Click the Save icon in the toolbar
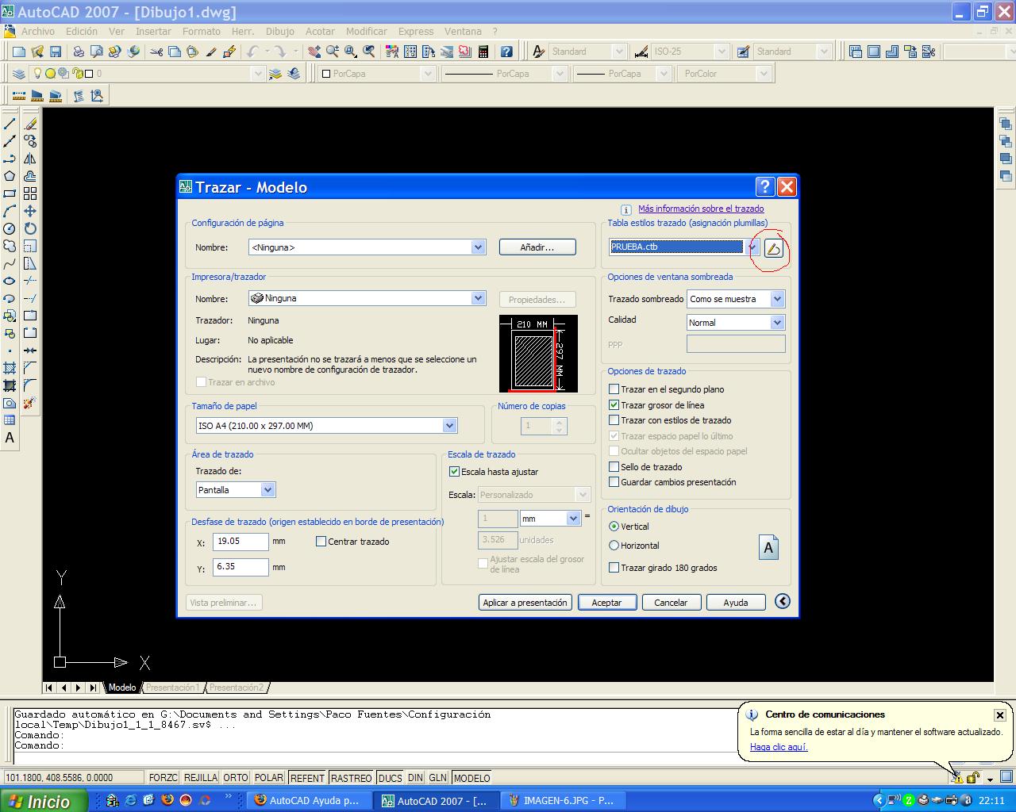Viewport: 1016px width, 812px height. point(56,52)
